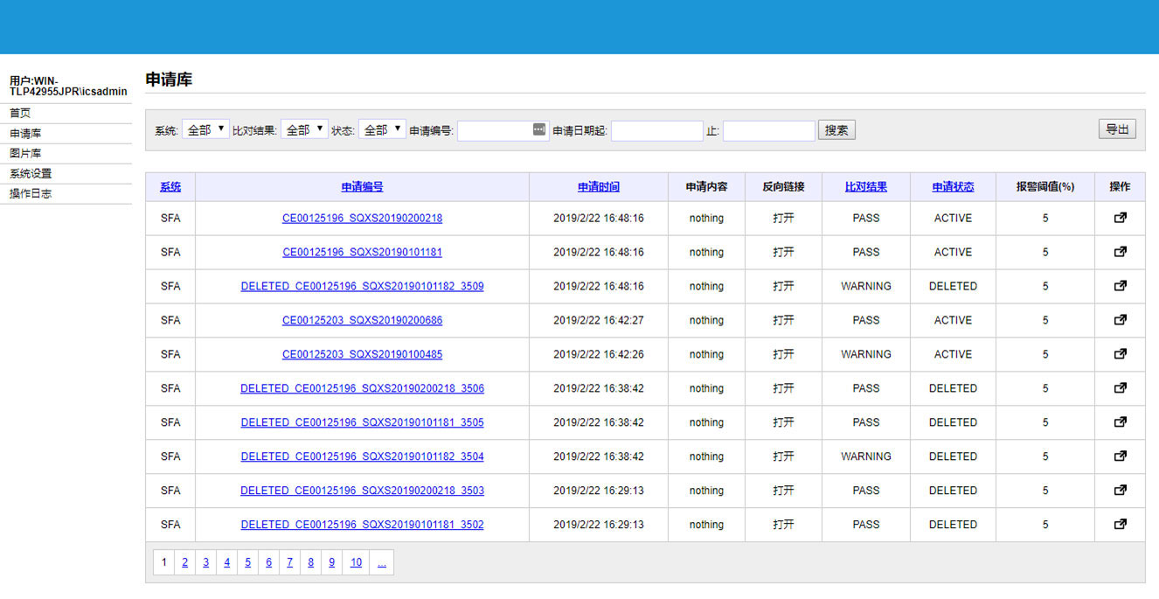Expand the 状态 filter dropdown
1159x599 pixels.
[382, 130]
